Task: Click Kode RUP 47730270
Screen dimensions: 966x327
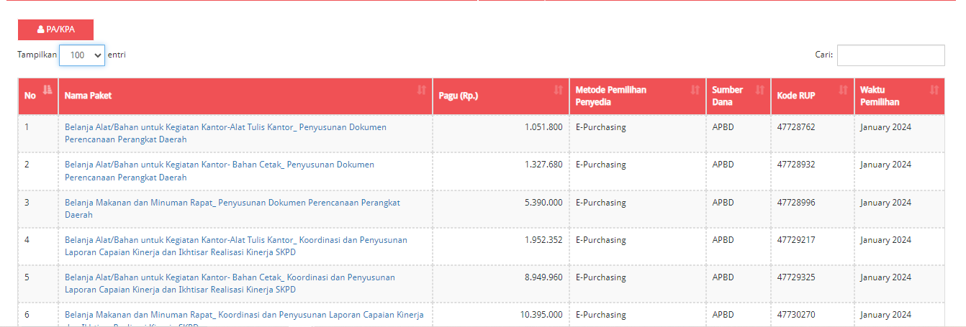Action: [796, 314]
